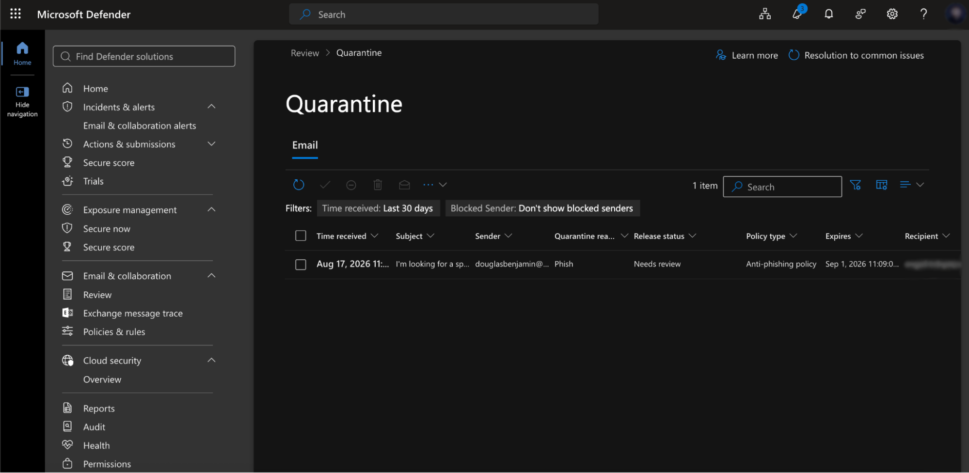This screenshot has height=473, width=969.
Task: Click the Exposure management icon
Action: point(67,209)
